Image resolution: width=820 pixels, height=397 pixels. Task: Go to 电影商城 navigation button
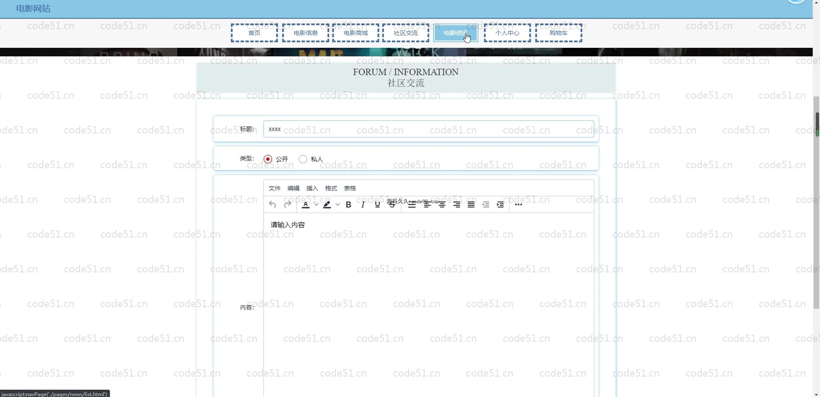point(356,33)
